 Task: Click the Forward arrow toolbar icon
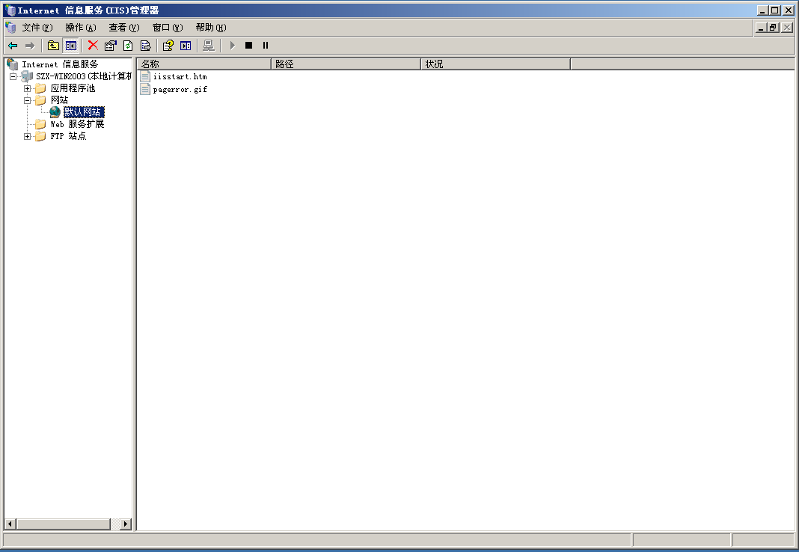tap(30, 46)
